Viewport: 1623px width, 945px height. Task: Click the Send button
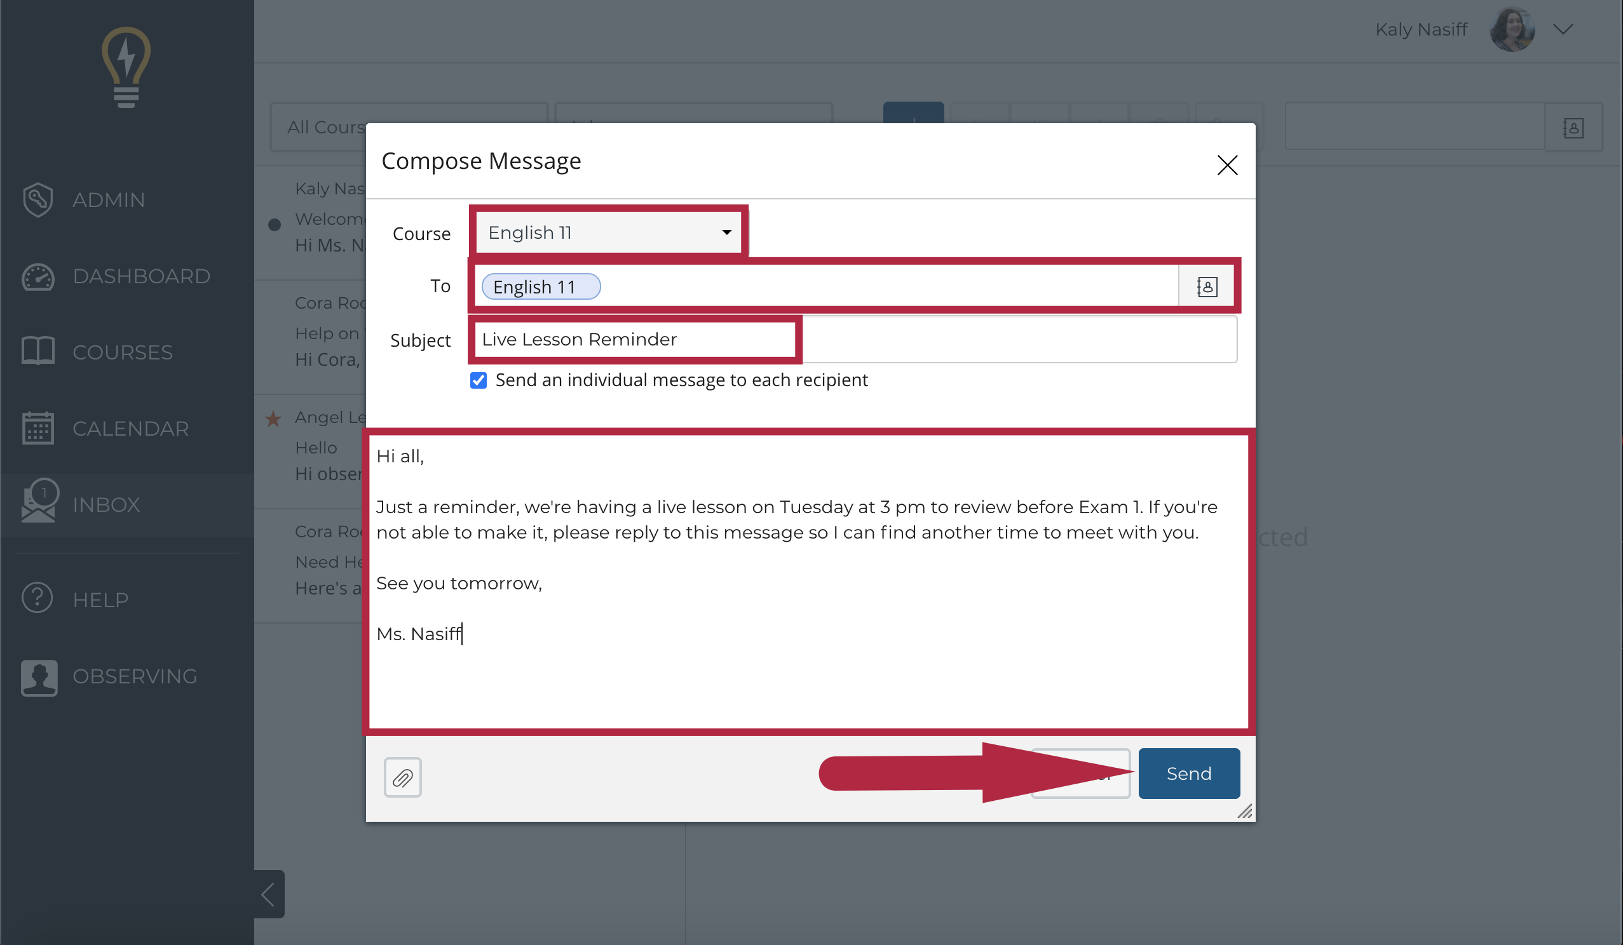pyautogui.click(x=1189, y=773)
